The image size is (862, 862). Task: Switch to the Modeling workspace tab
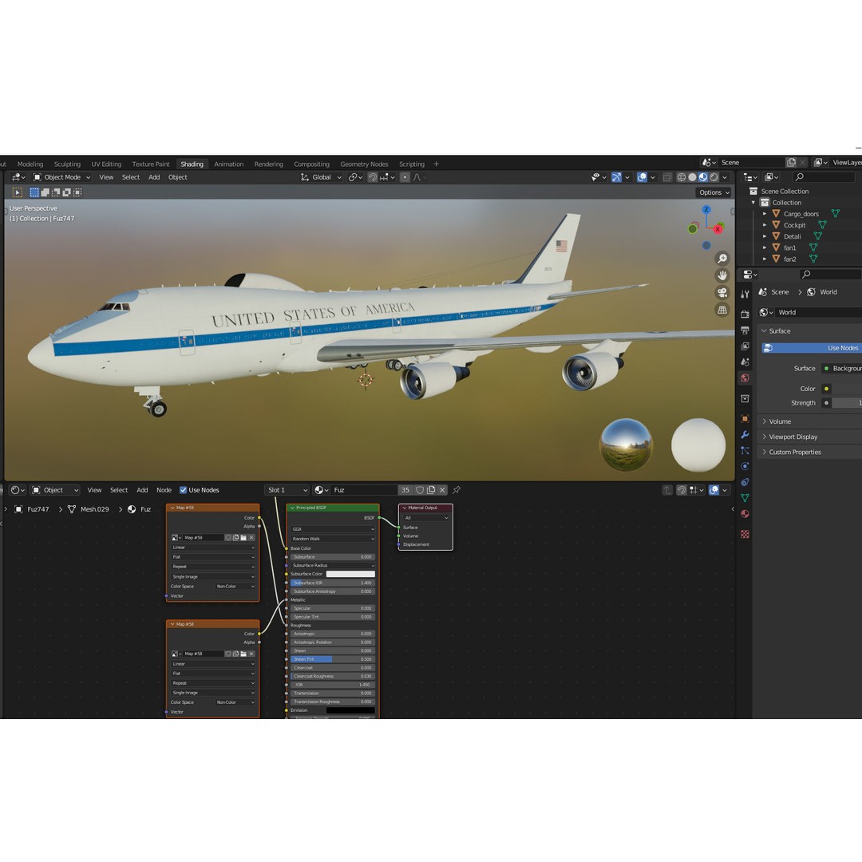coord(30,164)
